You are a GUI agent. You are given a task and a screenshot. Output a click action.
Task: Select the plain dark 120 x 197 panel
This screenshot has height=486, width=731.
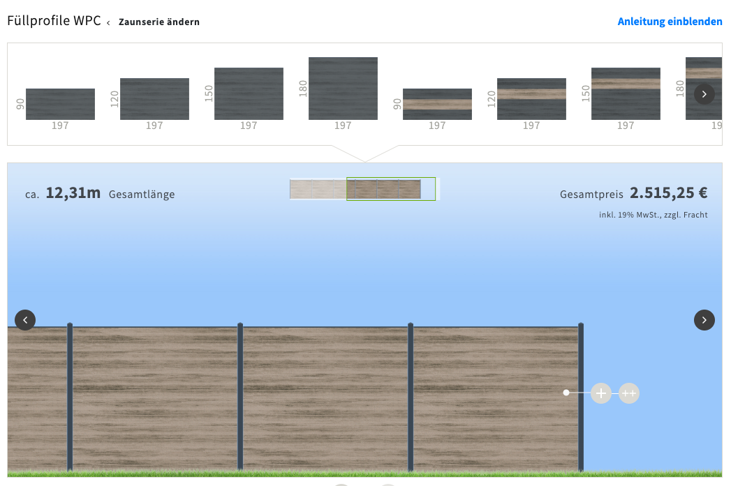pyautogui.click(x=154, y=99)
